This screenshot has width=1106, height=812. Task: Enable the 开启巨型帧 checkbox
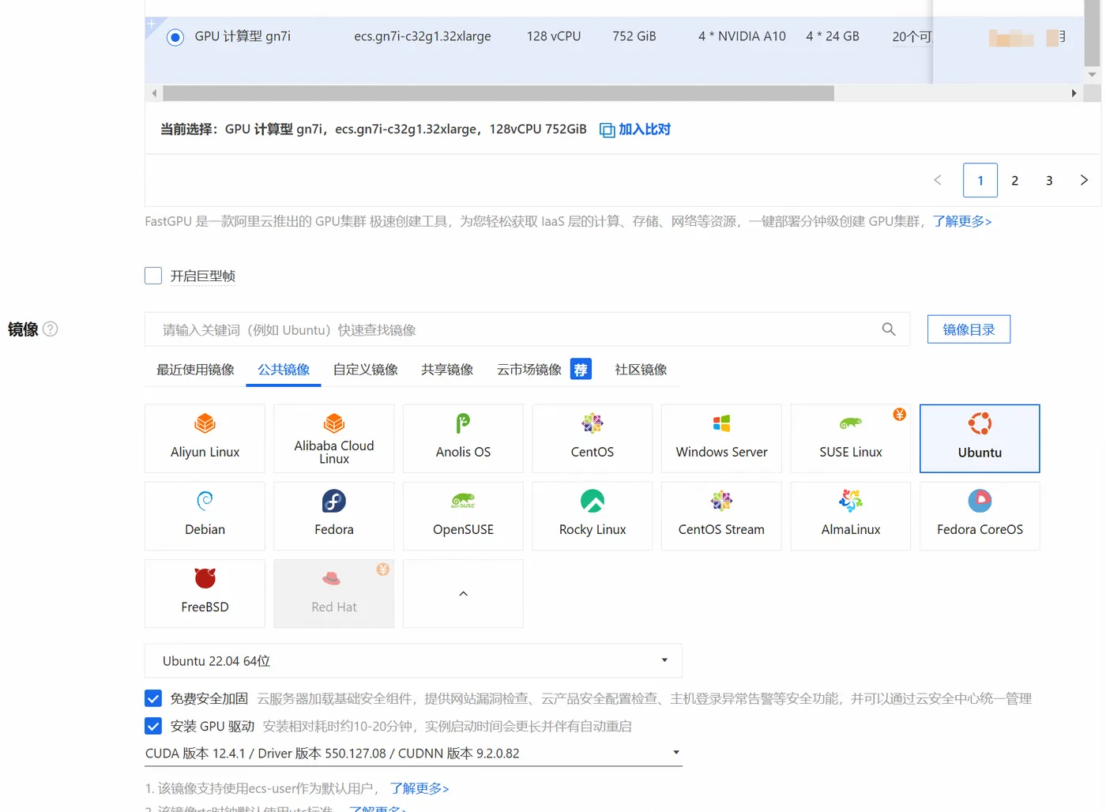(153, 276)
